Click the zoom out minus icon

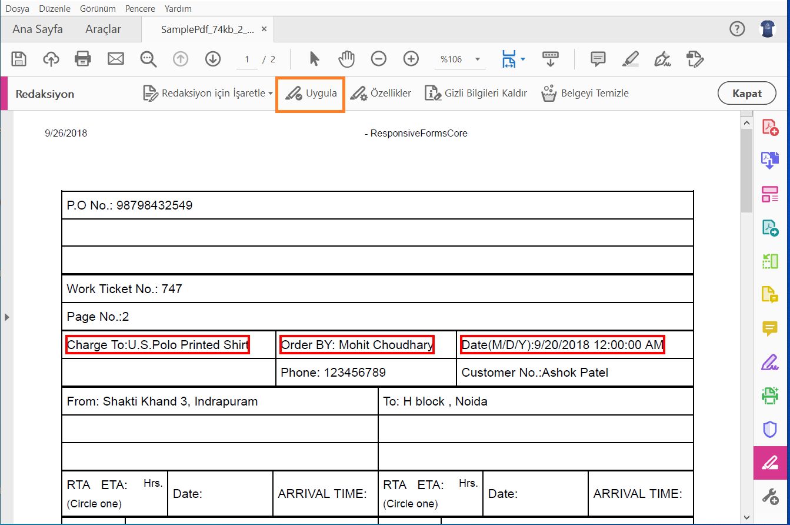click(x=379, y=59)
